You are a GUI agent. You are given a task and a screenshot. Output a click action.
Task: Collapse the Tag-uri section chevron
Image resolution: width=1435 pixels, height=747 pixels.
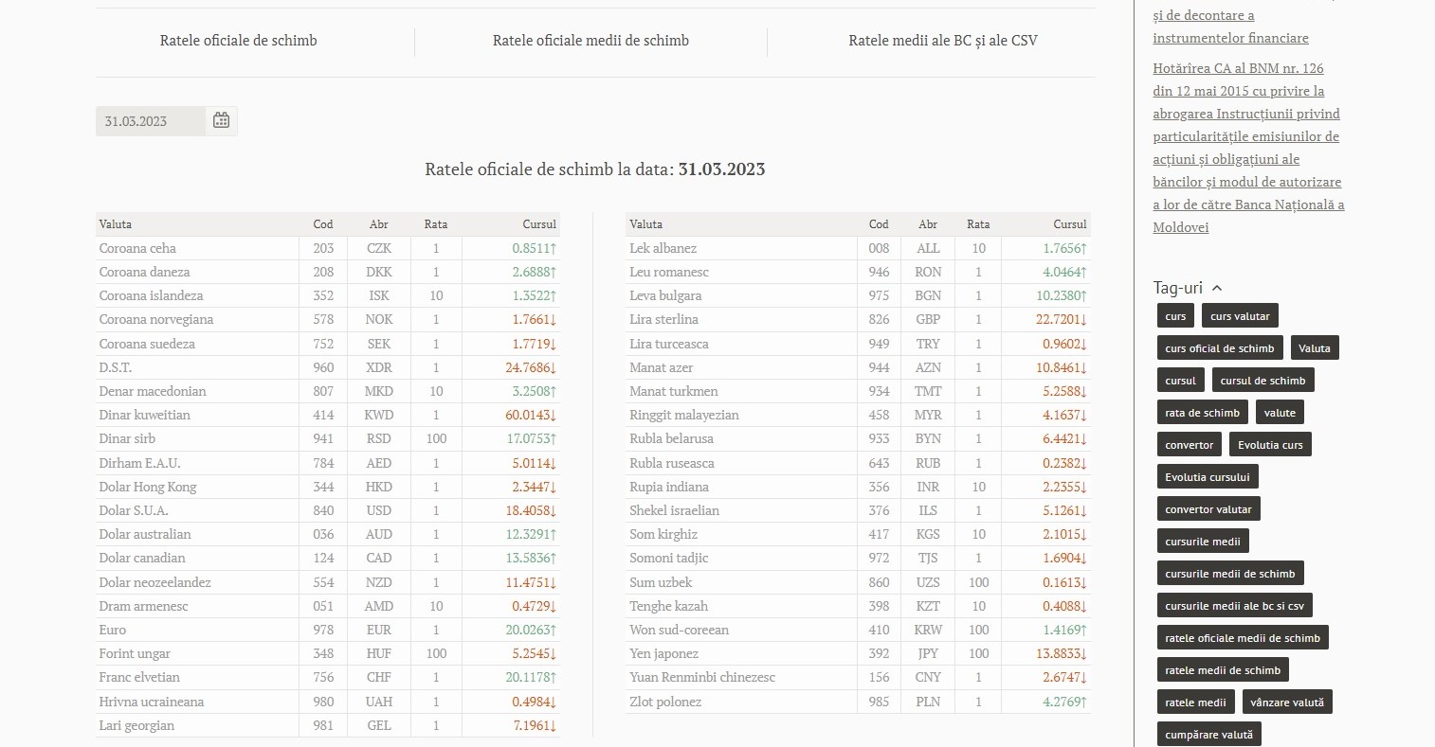(x=1217, y=288)
